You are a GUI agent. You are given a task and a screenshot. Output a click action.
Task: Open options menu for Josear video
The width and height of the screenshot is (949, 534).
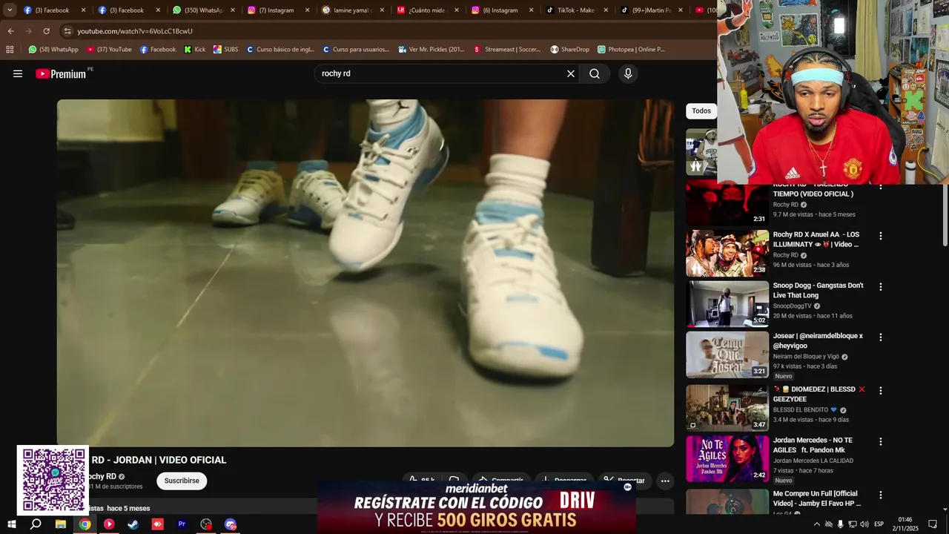(x=881, y=337)
